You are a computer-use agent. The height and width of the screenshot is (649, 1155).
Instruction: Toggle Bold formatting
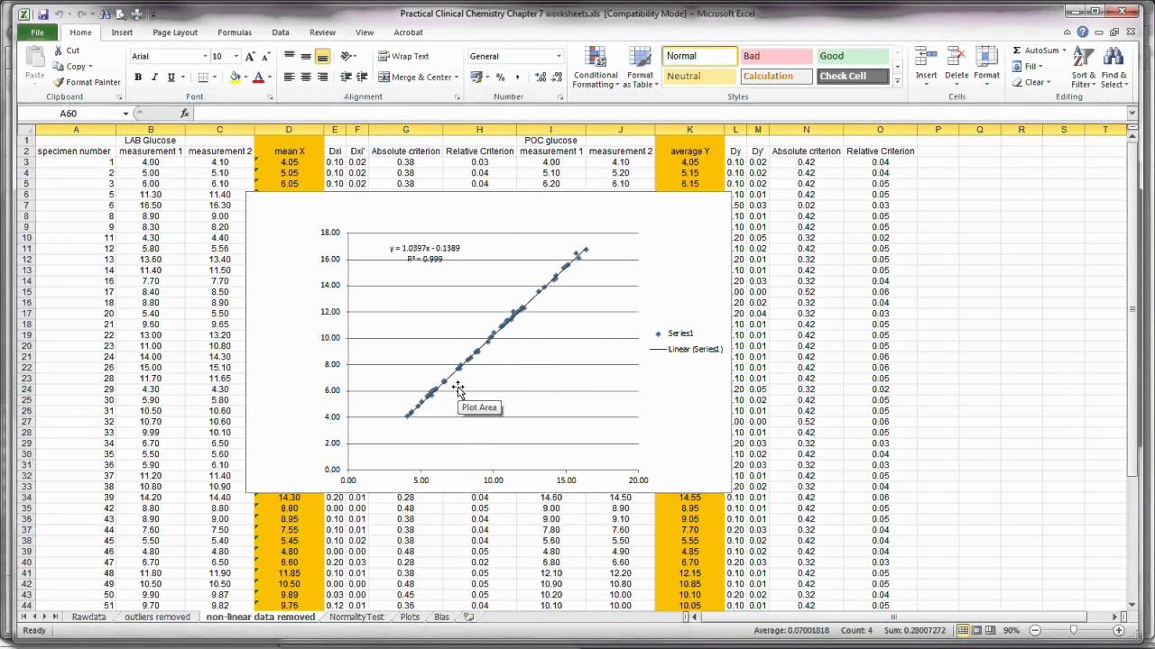(138, 78)
